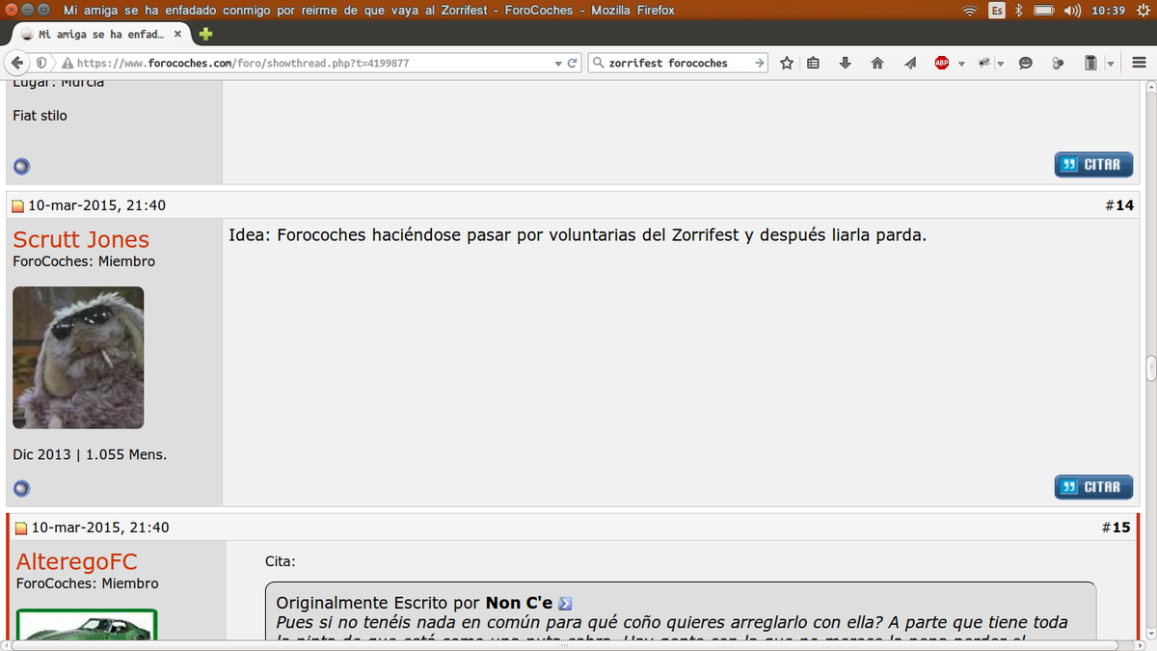Click the online status icon below Fiat stilo
1157x651 pixels.
pos(21,166)
